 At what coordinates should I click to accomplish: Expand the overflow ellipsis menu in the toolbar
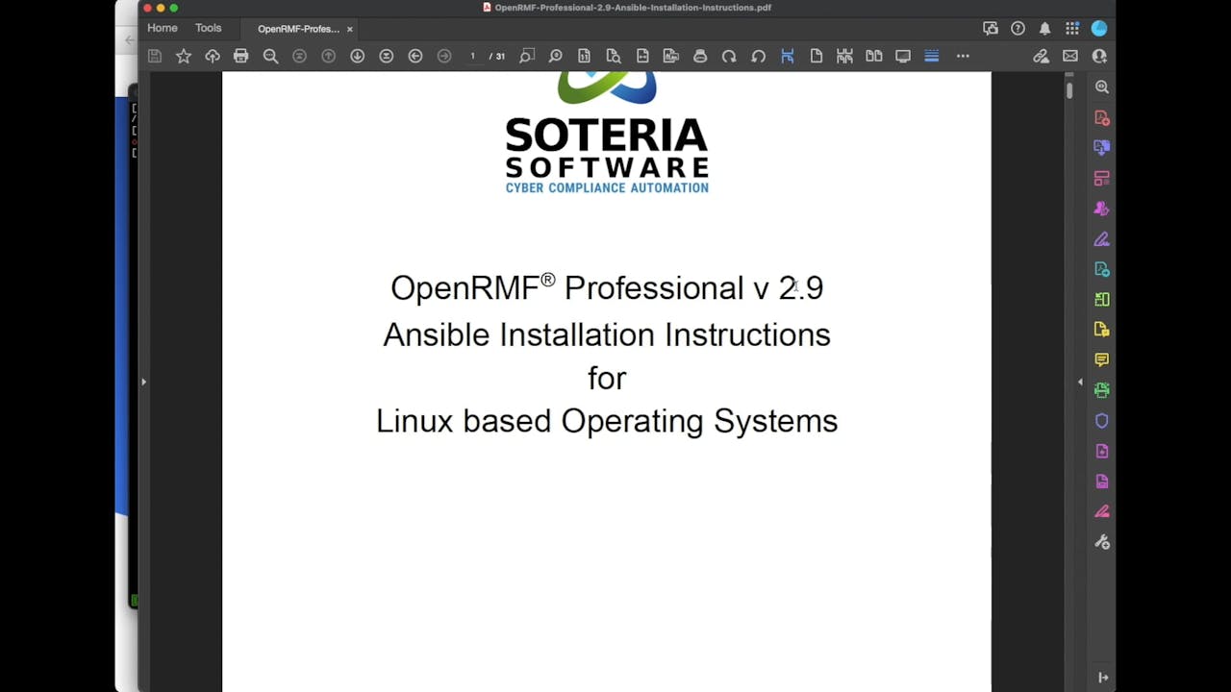tap(963, 56)
